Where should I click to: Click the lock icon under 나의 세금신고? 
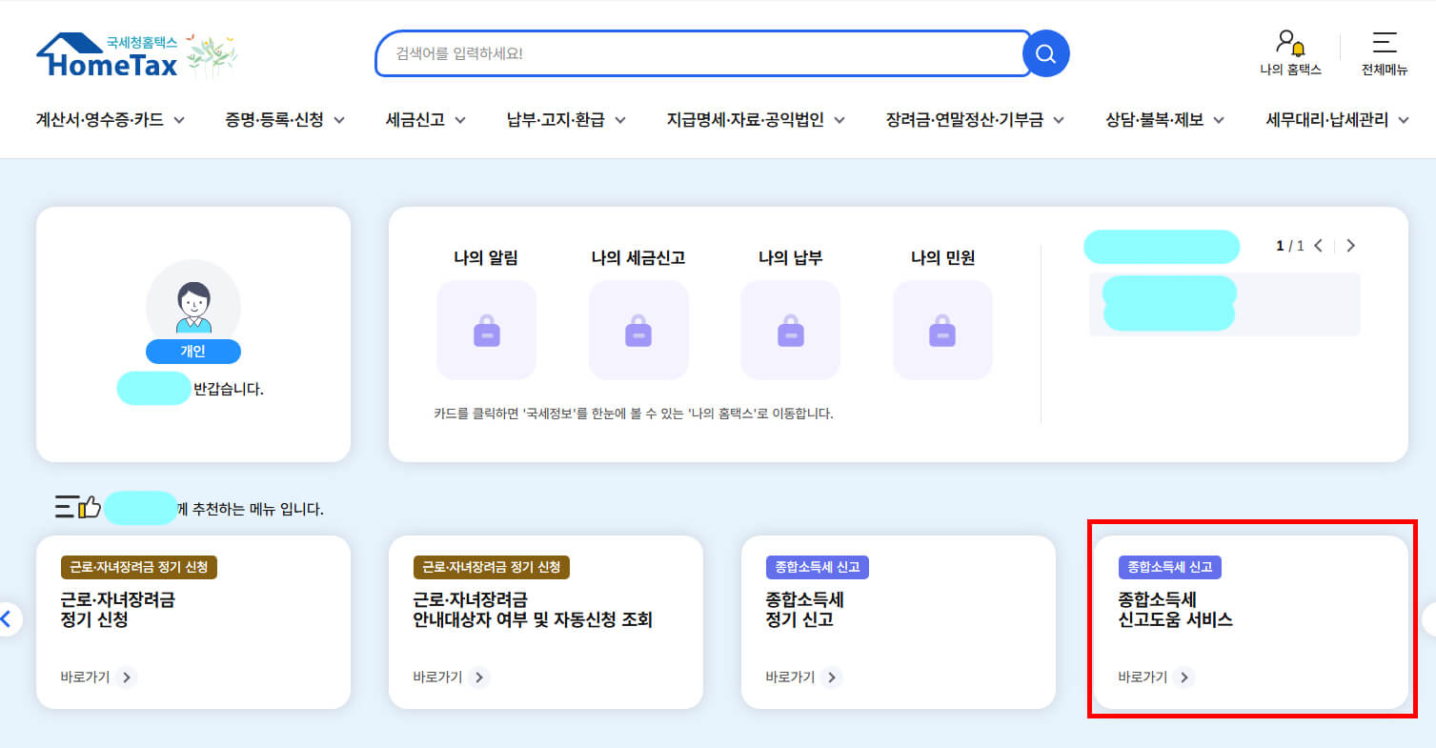pos(637,329)
